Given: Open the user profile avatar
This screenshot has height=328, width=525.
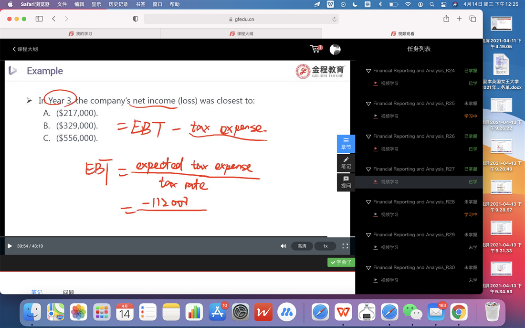Looking at the screenshot, I should (335, 49).
